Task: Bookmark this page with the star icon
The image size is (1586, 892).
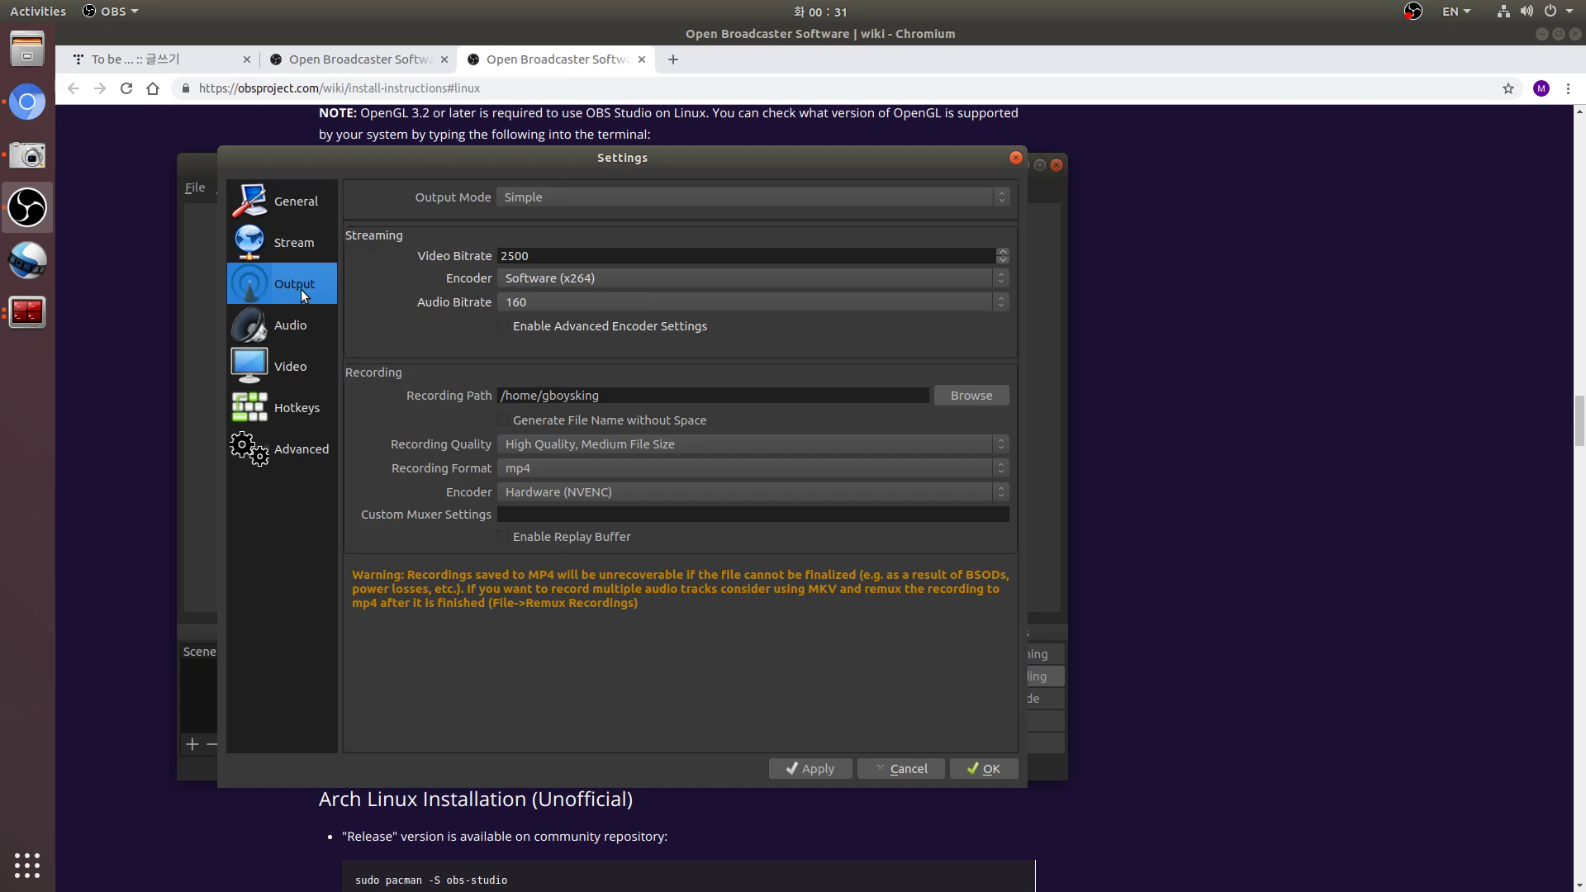Action: [x=1508, y=88]
